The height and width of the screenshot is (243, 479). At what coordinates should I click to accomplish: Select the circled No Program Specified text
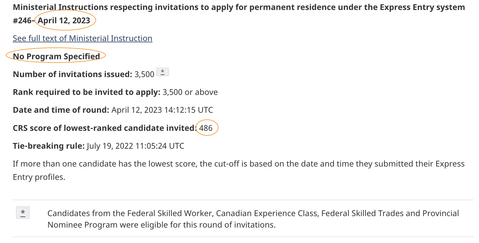click(56, 57)
